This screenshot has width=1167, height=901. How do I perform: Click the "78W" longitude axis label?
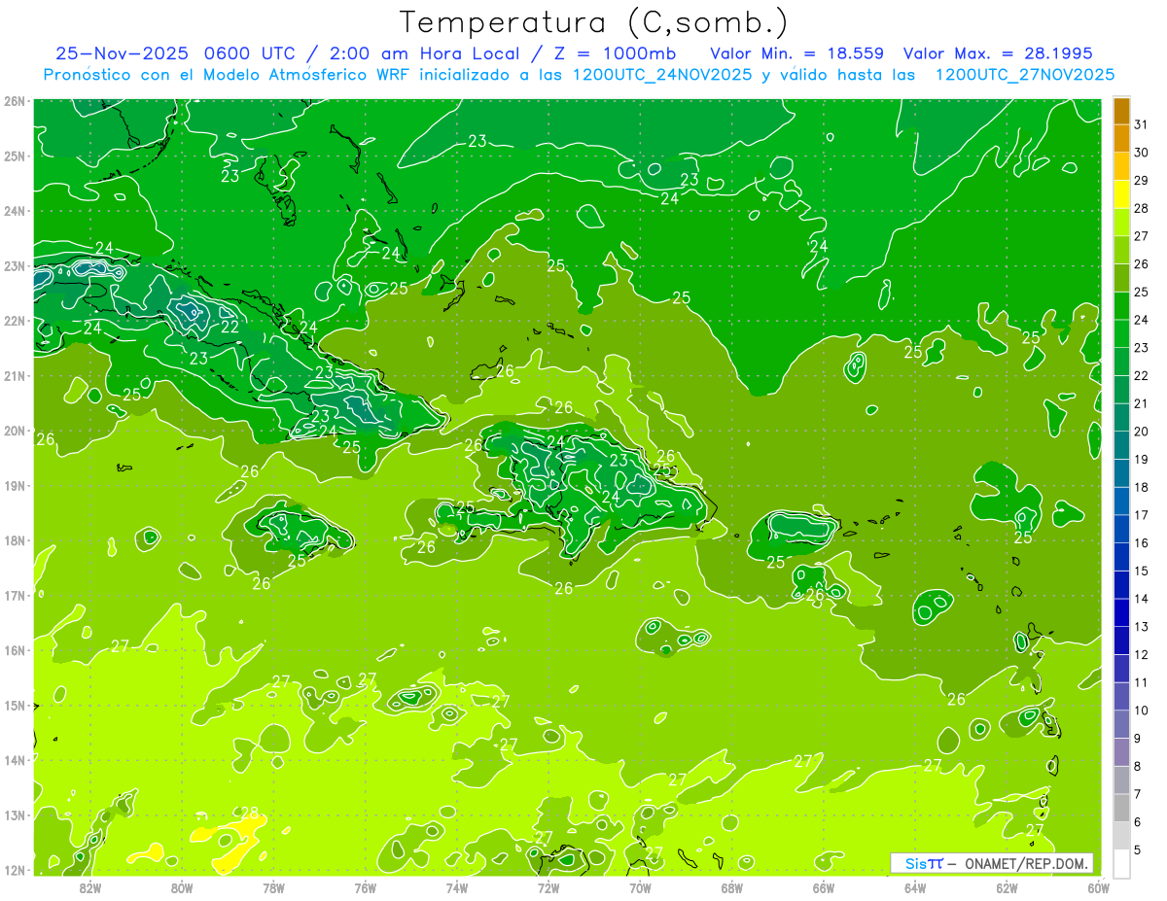[273, 886]
